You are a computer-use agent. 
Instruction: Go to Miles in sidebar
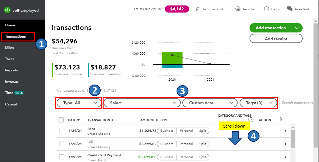pyautogui.click(x=10, y=48)
